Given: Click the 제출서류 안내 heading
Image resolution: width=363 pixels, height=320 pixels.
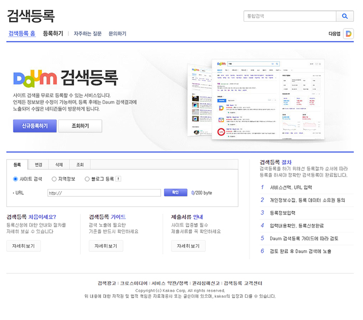Looking at the screenshot, I should tap(187, 217).
